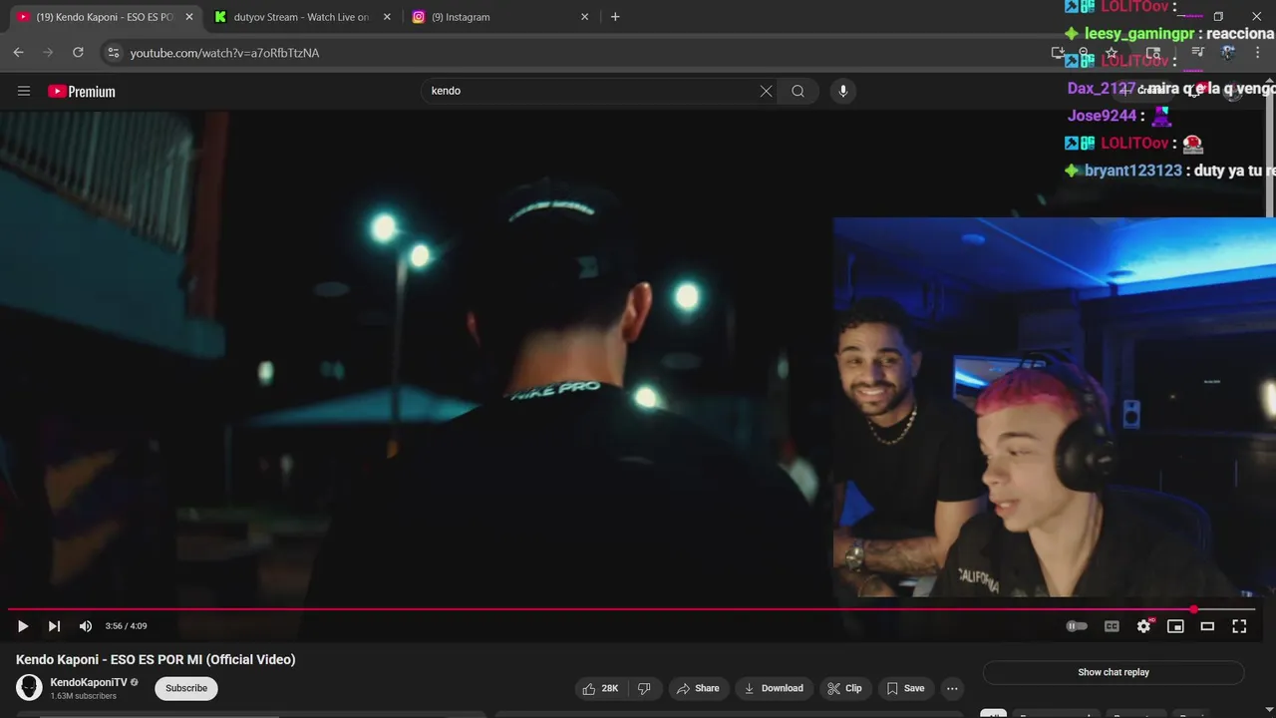Close the Instagram tab

tap(585, 17)
